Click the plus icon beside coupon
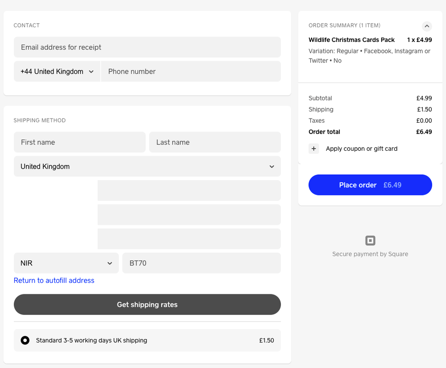 click(x=314, y=149)
